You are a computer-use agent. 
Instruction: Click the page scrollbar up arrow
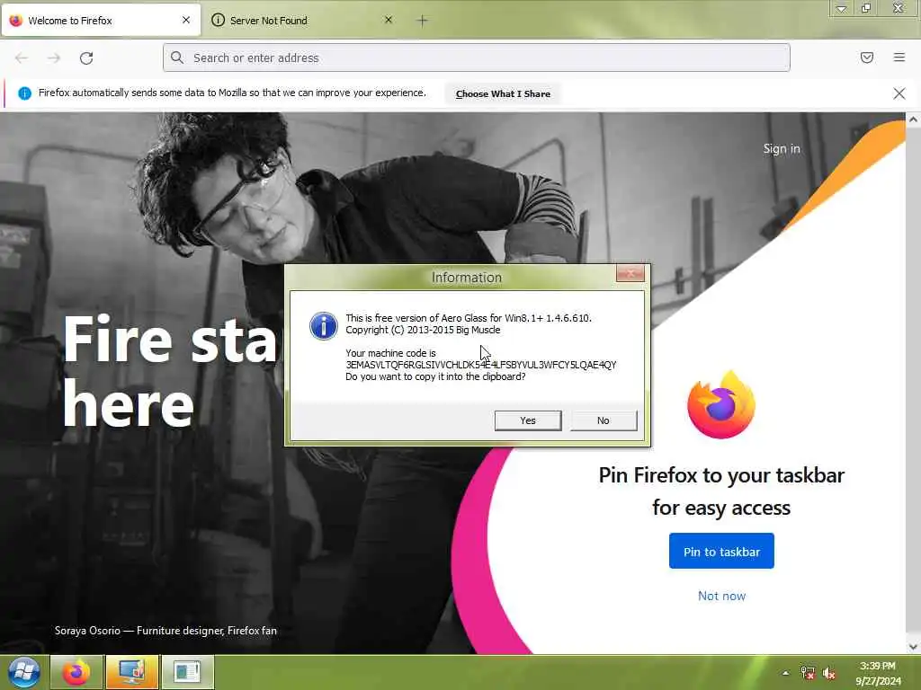click(913, 119)
